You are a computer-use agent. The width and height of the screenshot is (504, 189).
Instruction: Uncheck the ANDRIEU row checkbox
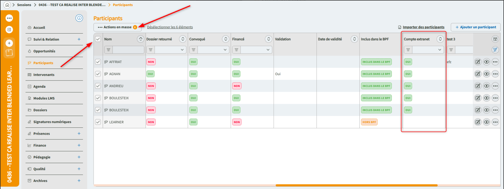click(x=98, y=86)
